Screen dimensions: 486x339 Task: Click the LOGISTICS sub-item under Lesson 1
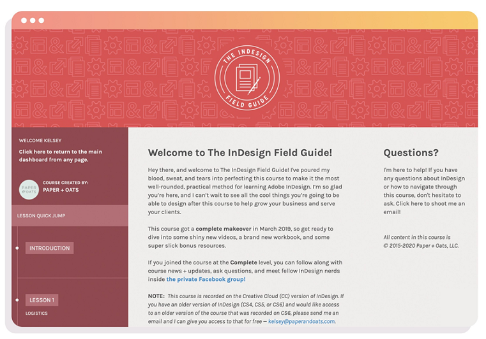tap(36, 314)
